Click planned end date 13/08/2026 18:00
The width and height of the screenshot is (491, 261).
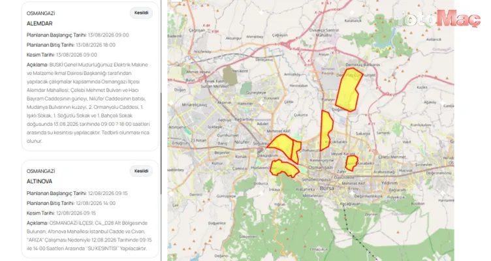pos(96,45)
